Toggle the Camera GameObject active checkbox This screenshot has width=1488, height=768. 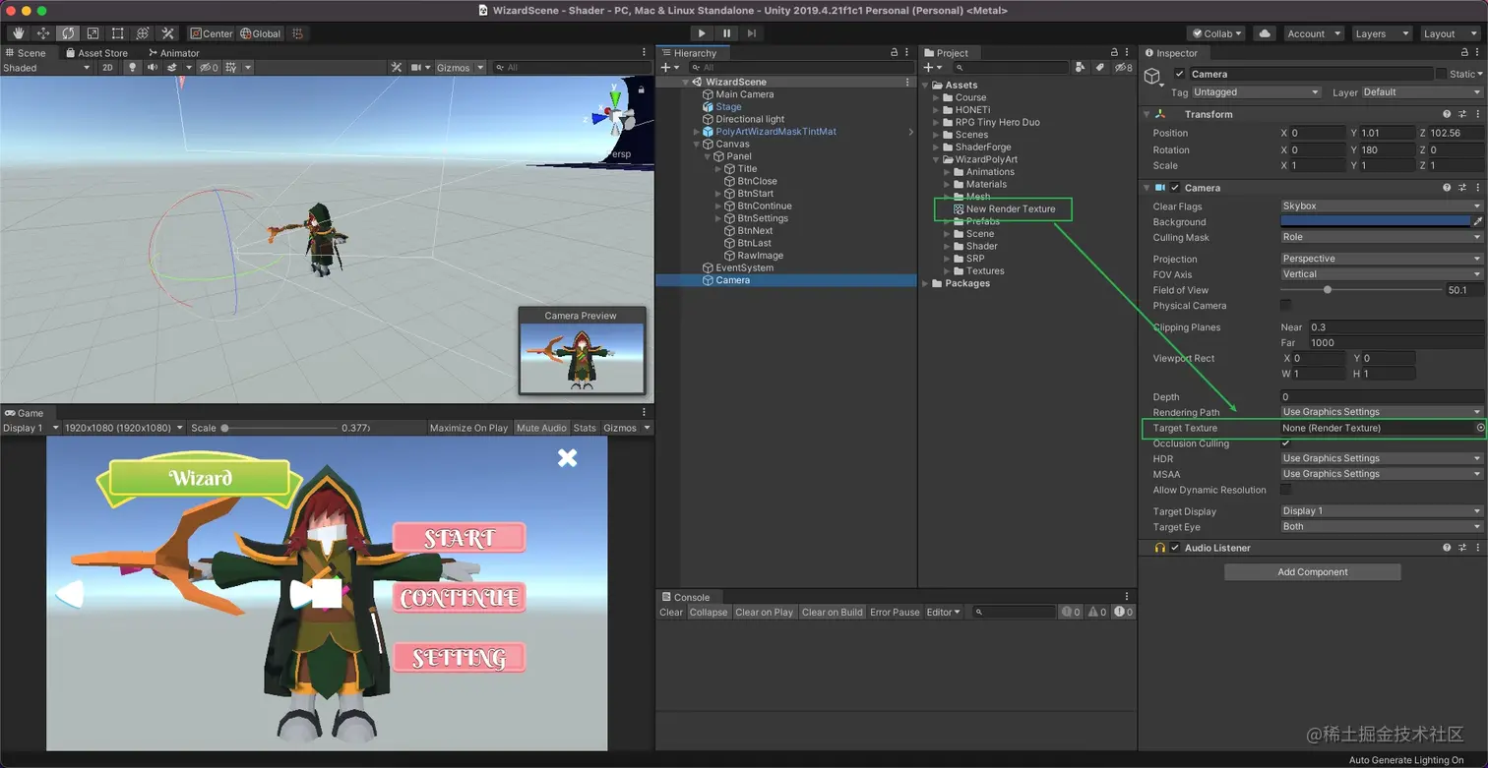[x=1180, y=74]
